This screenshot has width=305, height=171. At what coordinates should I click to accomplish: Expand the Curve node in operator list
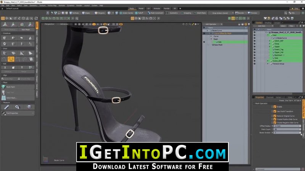pyautogui.click(x=211, y=36)
